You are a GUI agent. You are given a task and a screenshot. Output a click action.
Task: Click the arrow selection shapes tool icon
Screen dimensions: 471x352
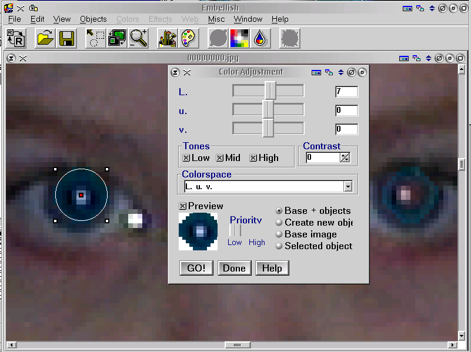click(95, 38)
